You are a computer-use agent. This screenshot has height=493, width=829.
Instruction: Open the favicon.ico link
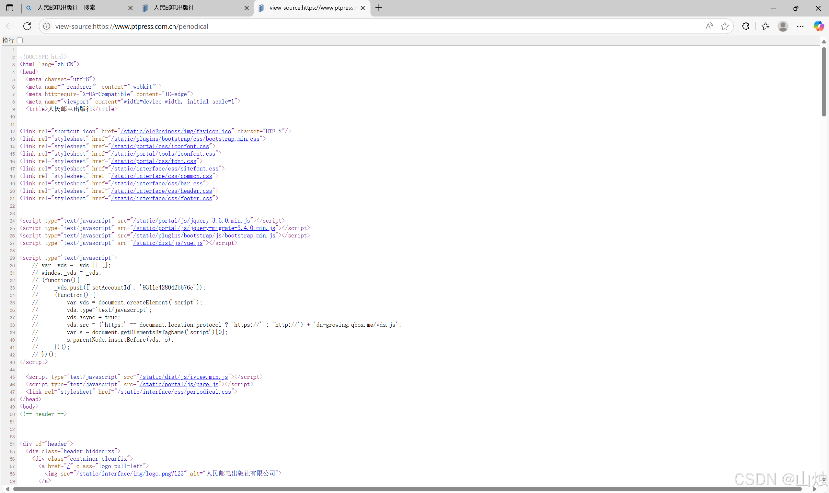(176, 131)
